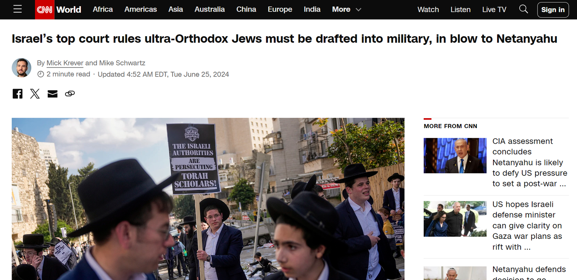
Task: Open US hopes Israeli defense minister story
Action: 527,226
